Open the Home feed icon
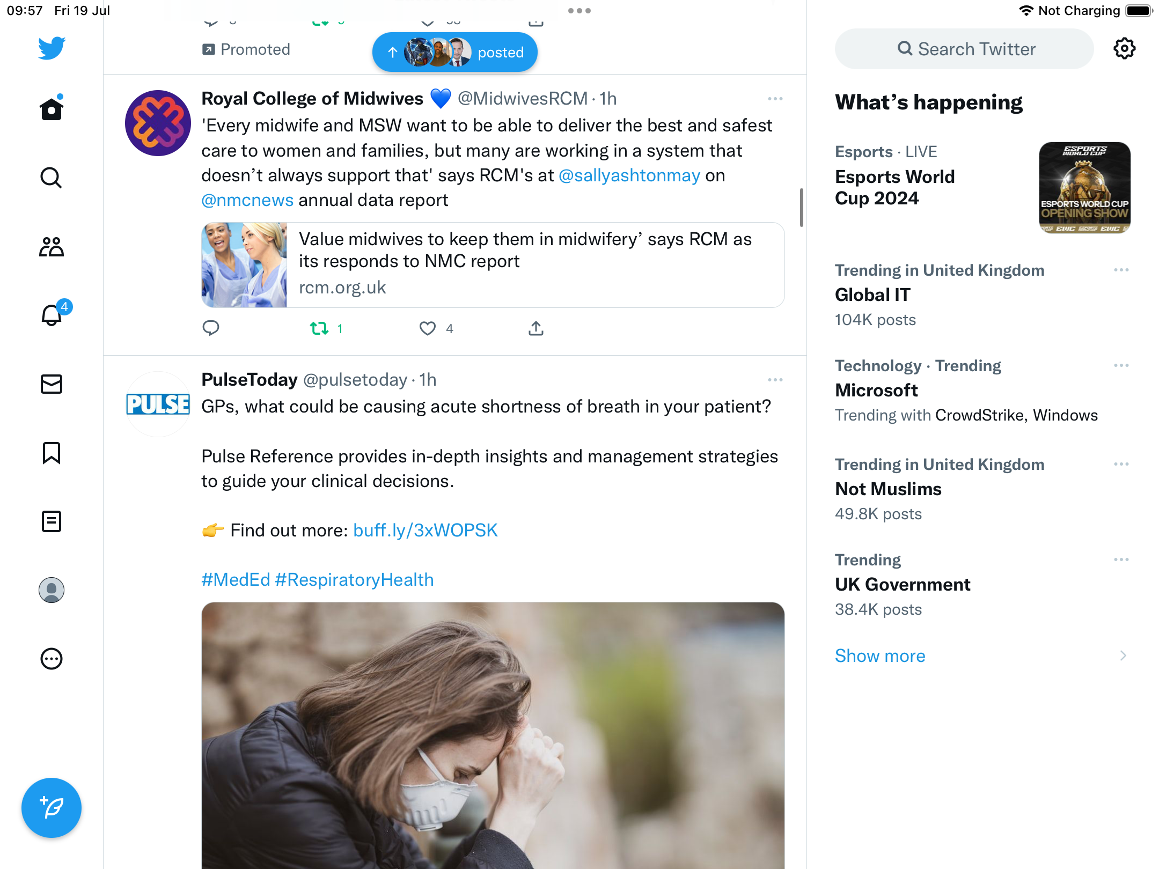This screenshot has width=1159, height=869. pyautogui.click(x=52, y=109)
